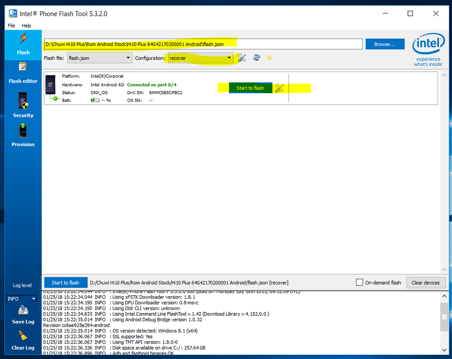Click the Browse... button
This screenshot has height=359, width=452.
pyautogui.click(x=385, y=44)
